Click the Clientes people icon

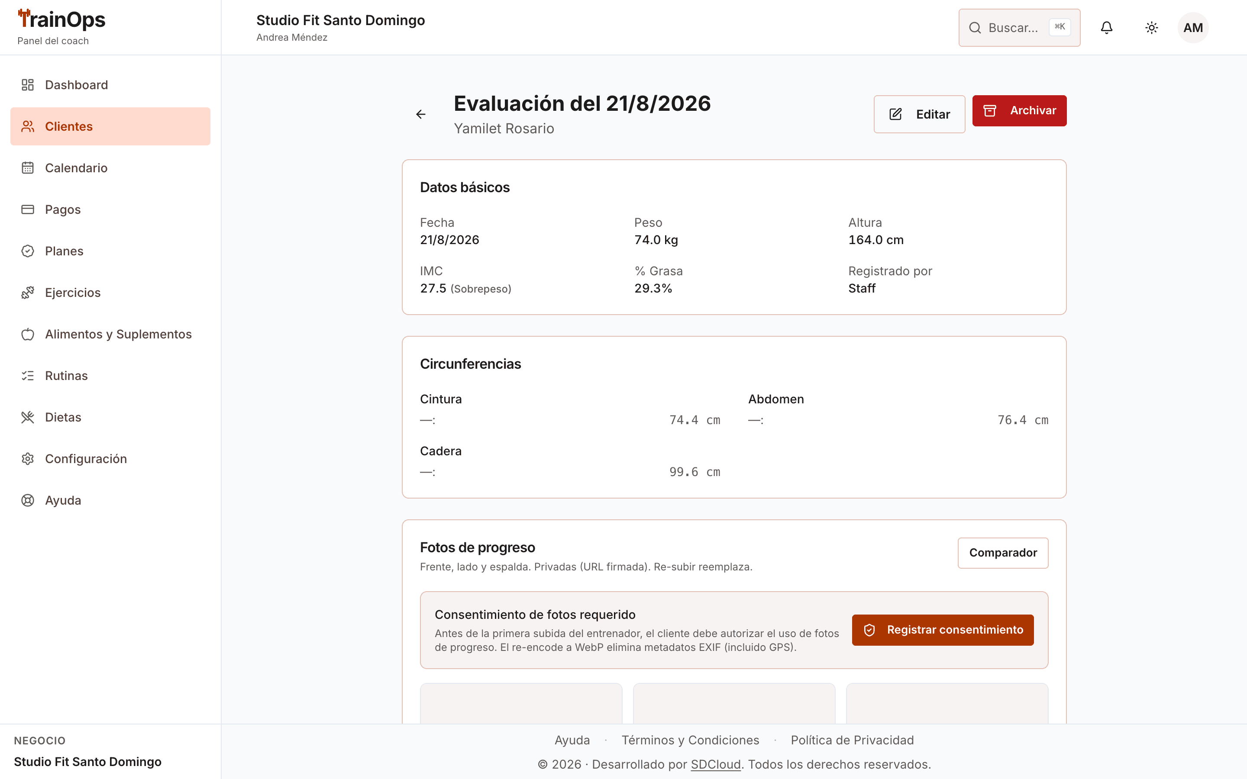click(x=28, y=126)
